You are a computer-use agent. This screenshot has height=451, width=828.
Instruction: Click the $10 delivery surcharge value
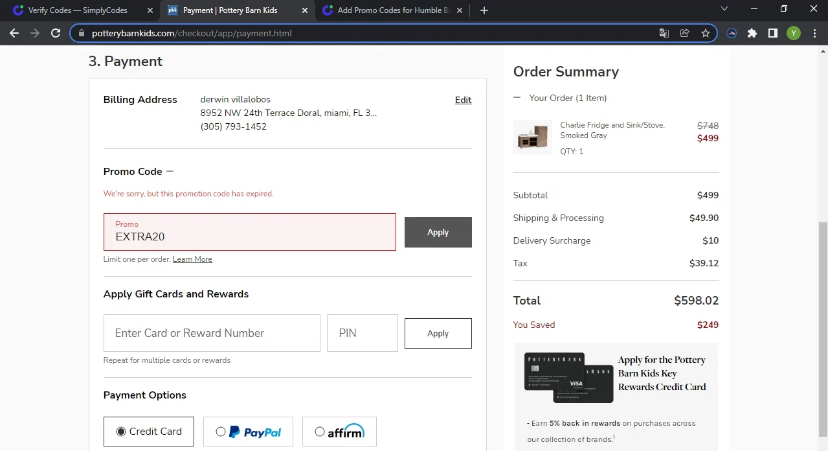point(710,240)
